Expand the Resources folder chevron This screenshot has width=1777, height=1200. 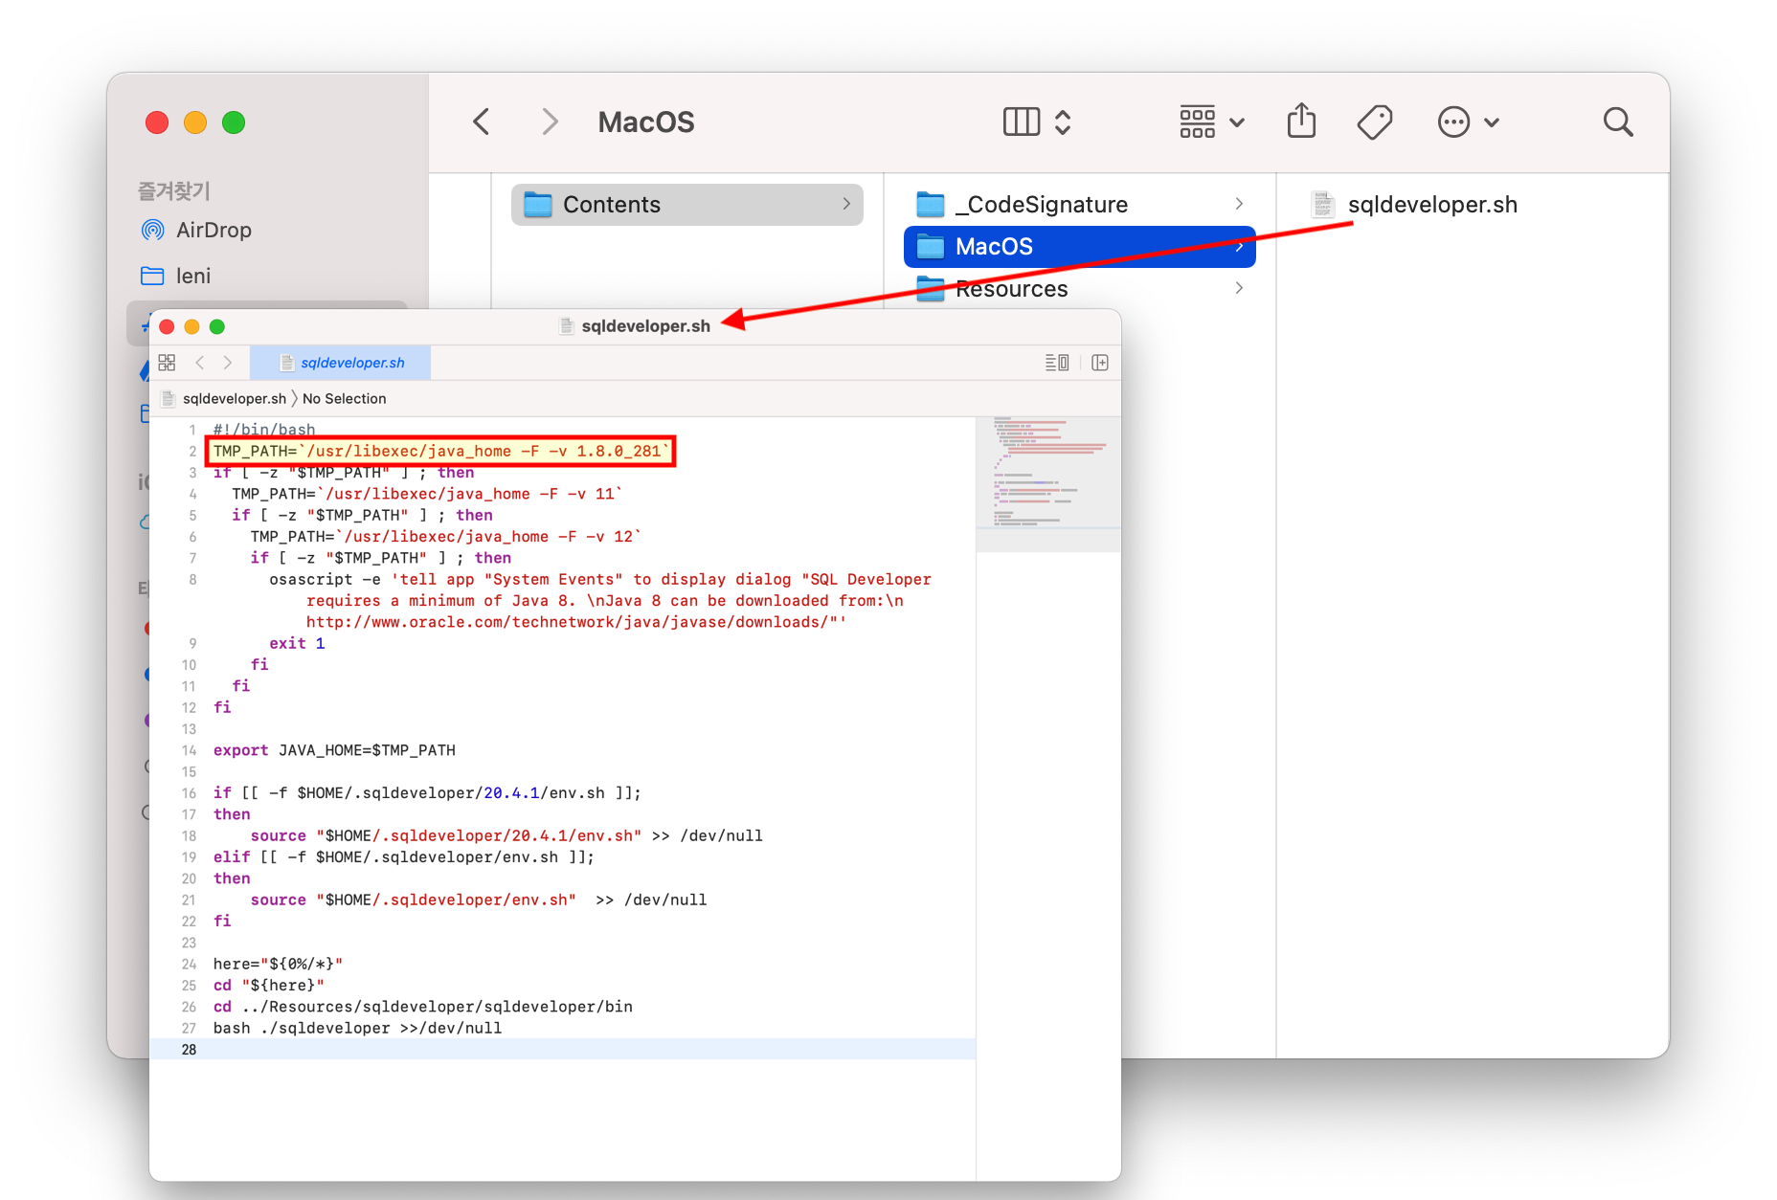tap(1239, 288)
